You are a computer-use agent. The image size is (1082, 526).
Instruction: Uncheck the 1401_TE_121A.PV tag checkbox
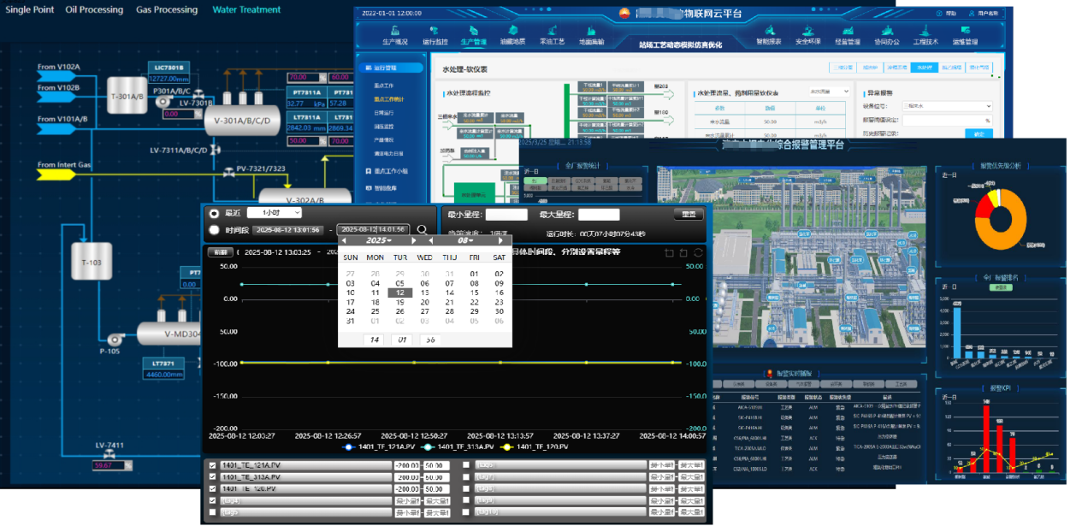[x=213, y=465]
